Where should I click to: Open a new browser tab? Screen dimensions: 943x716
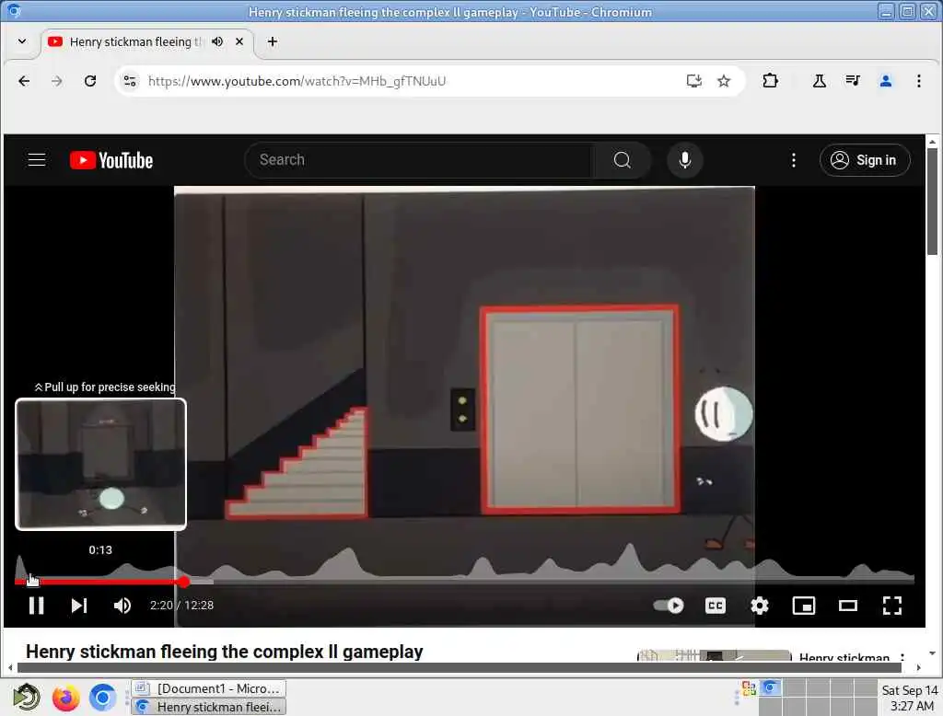pyautogui.click(x=273, y=41)
